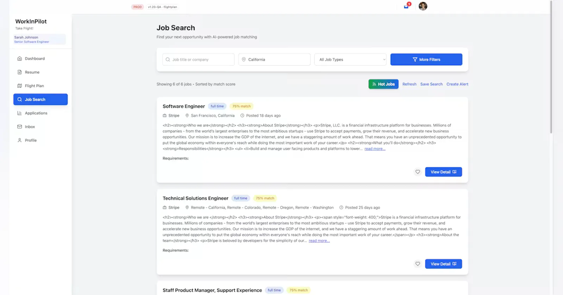
Task: Favorite the Technical Solutions Engineer job
Action: (x=418, y=264)
